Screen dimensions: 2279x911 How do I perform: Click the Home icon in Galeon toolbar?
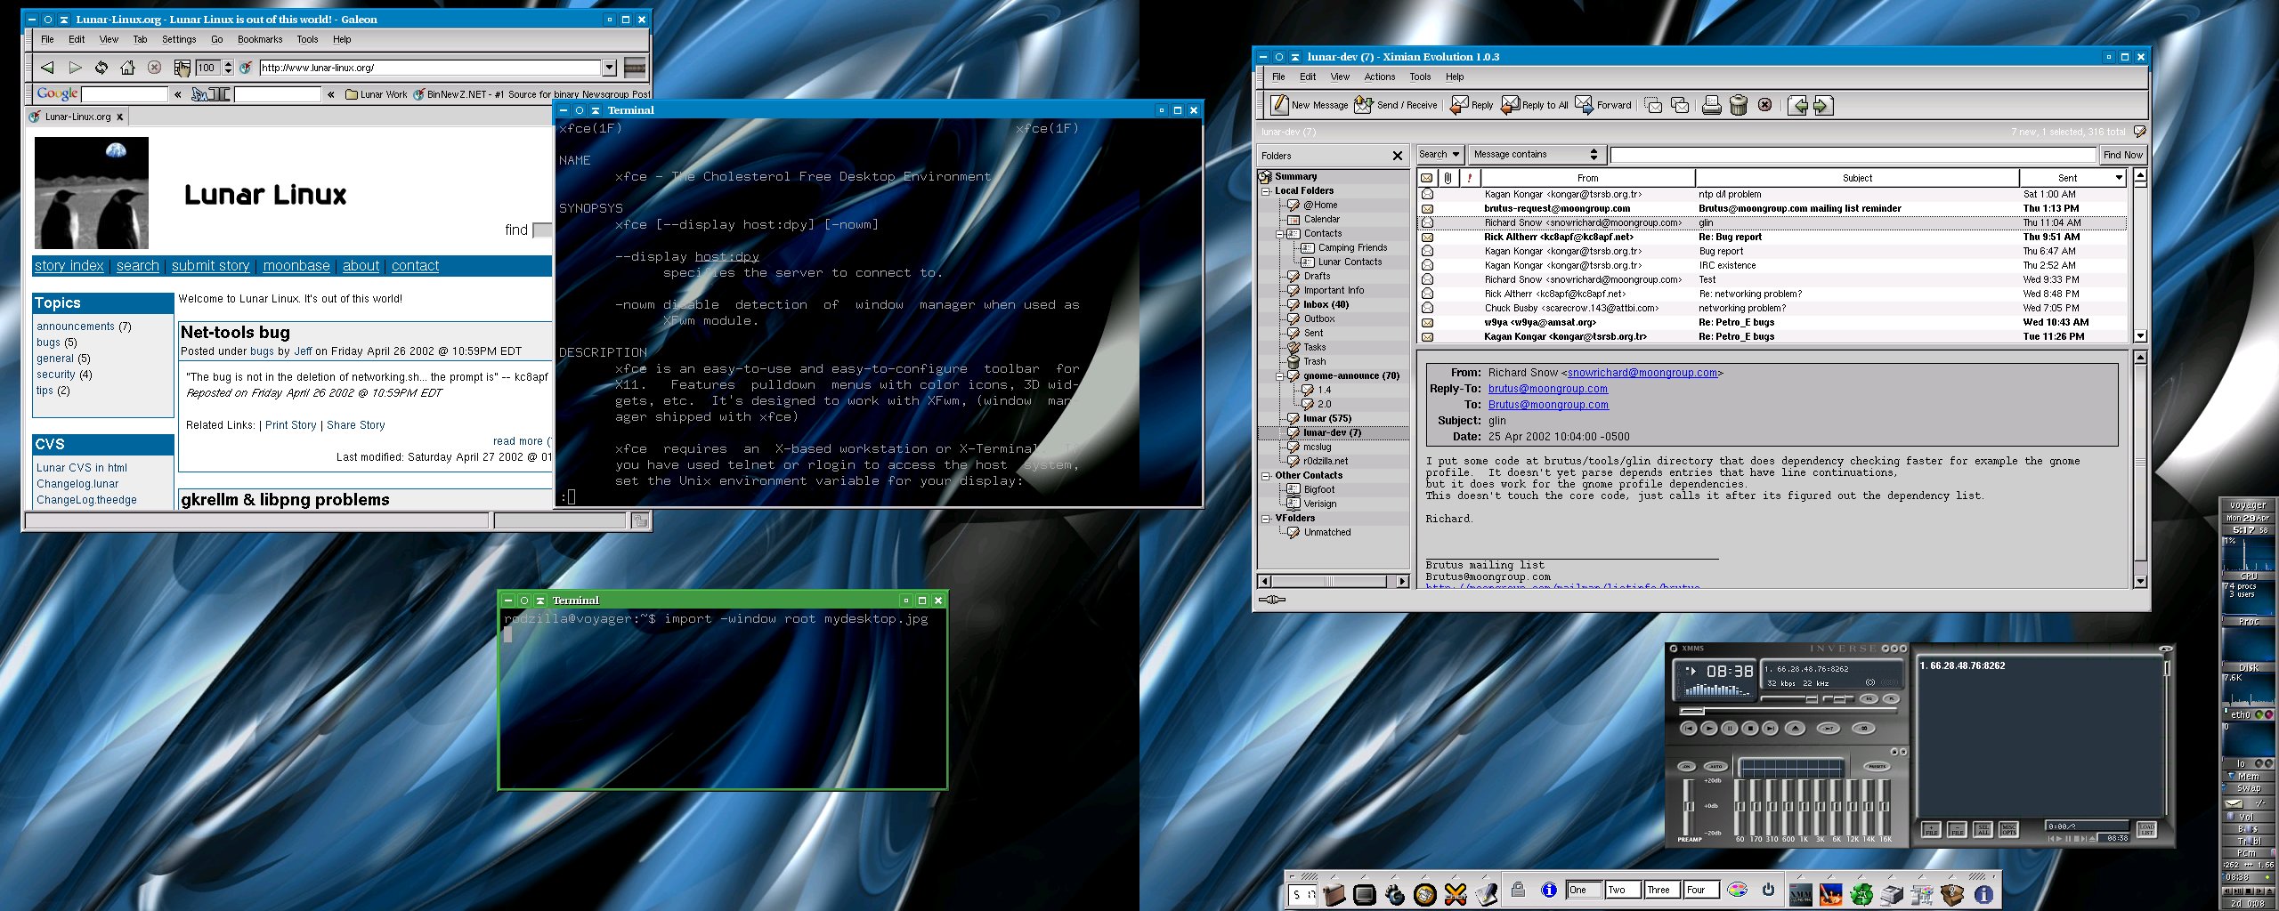(x=127, y=68)
